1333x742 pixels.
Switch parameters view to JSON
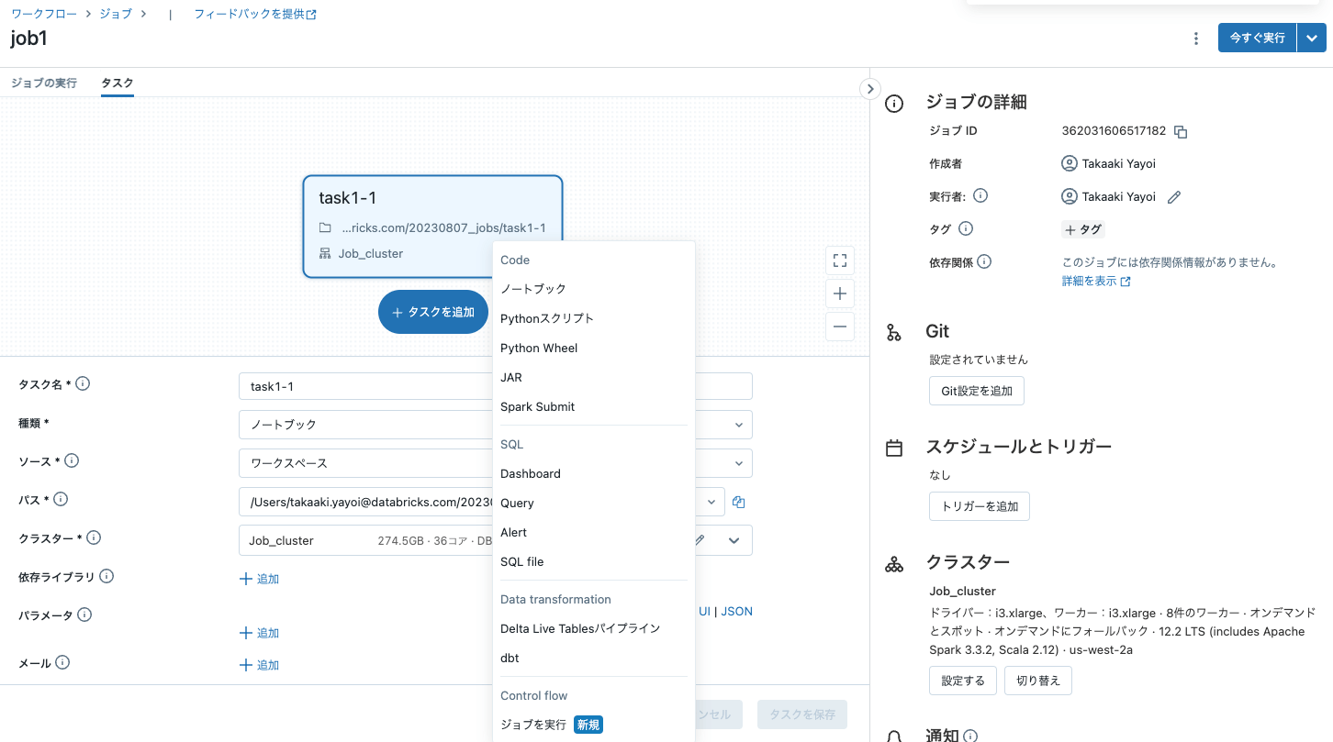[x=736, y=611]
